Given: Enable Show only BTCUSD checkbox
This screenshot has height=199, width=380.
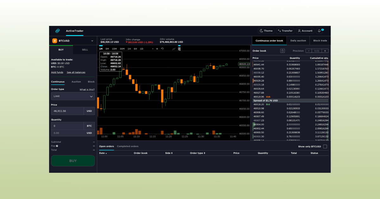Looking at the screenshot, I should tap(325, 147).
